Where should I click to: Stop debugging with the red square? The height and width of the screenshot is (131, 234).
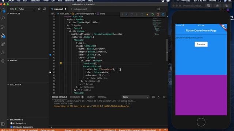(x=158, y=15)
